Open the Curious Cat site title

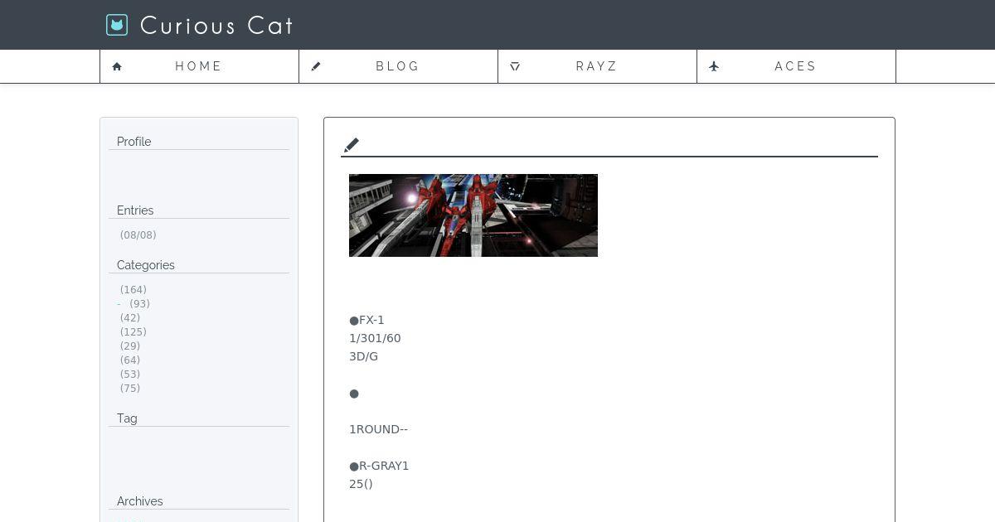coord(217,26)
